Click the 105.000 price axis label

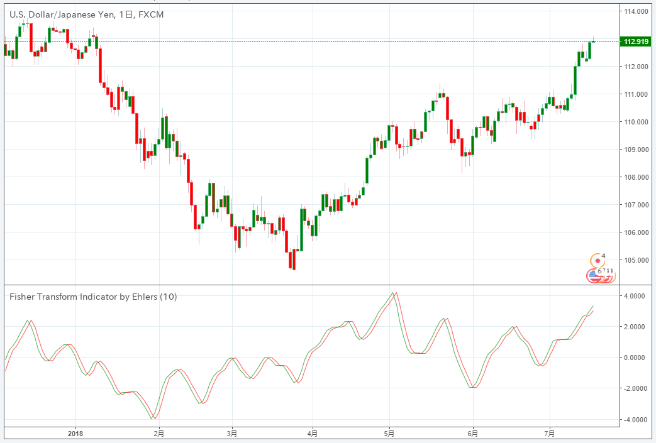636,260
